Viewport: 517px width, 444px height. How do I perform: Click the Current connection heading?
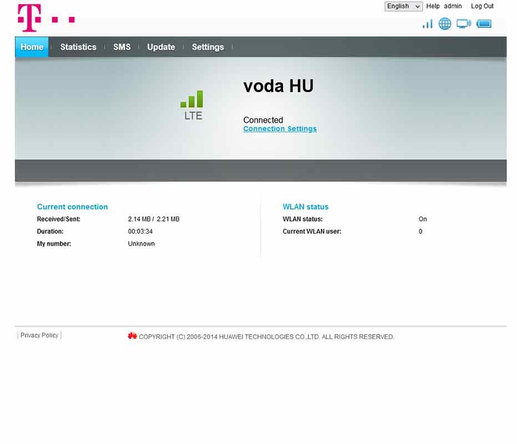tap(72, 207)
